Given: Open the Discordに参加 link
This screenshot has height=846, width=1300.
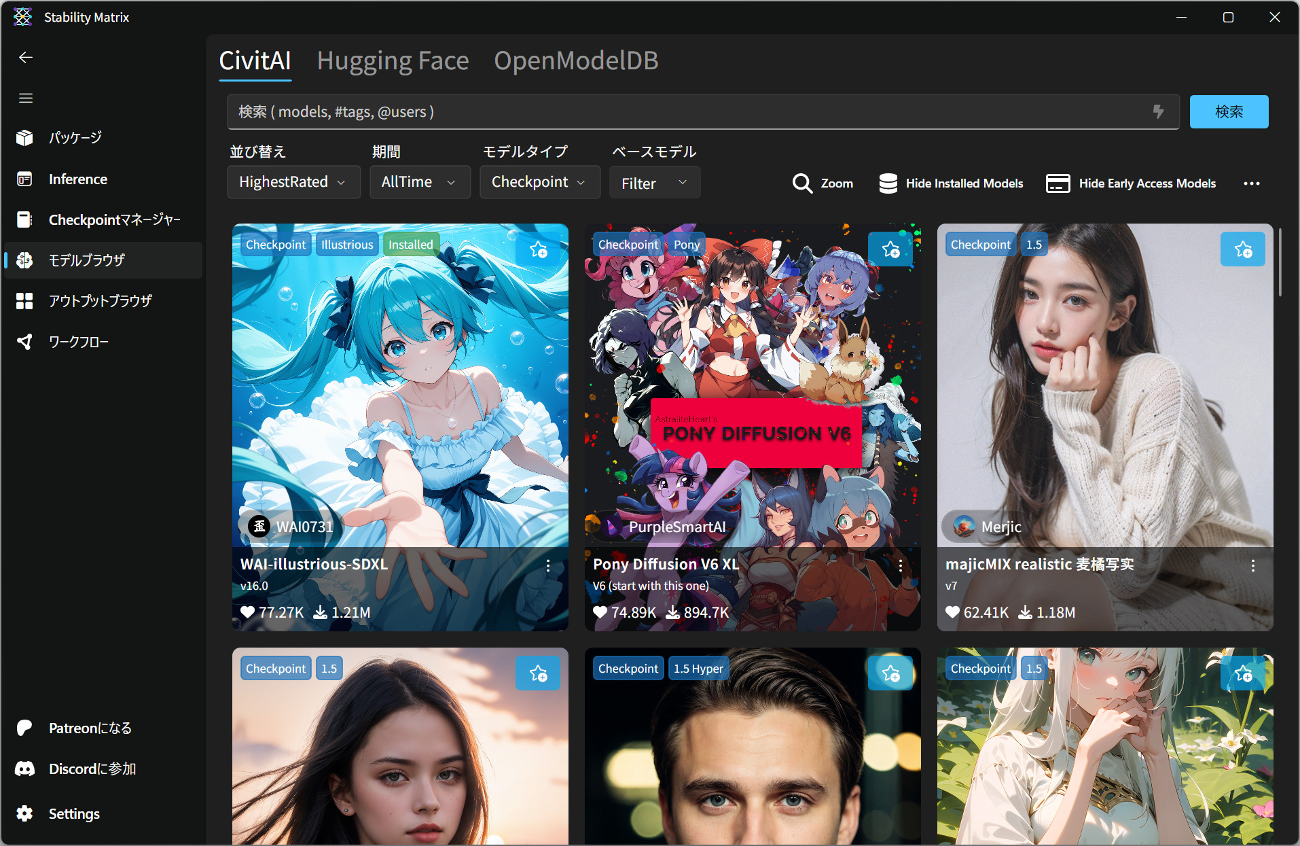Looking at the screenshot, I should [x=92, y=769].
